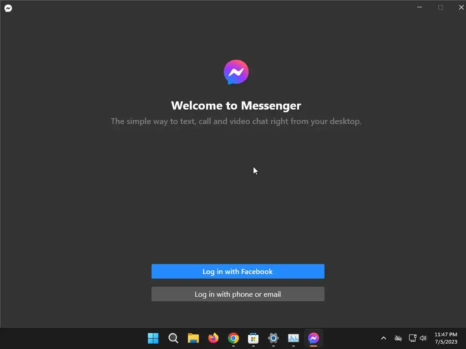466x349 pixels.
Task: Choose Log in with phone or email
Action: pyautogui.click(x=238, y=294)
